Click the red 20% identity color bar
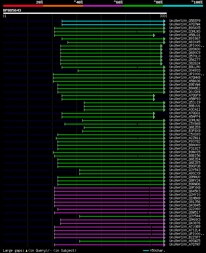This screenshot has height=253, width=206. 23,6
